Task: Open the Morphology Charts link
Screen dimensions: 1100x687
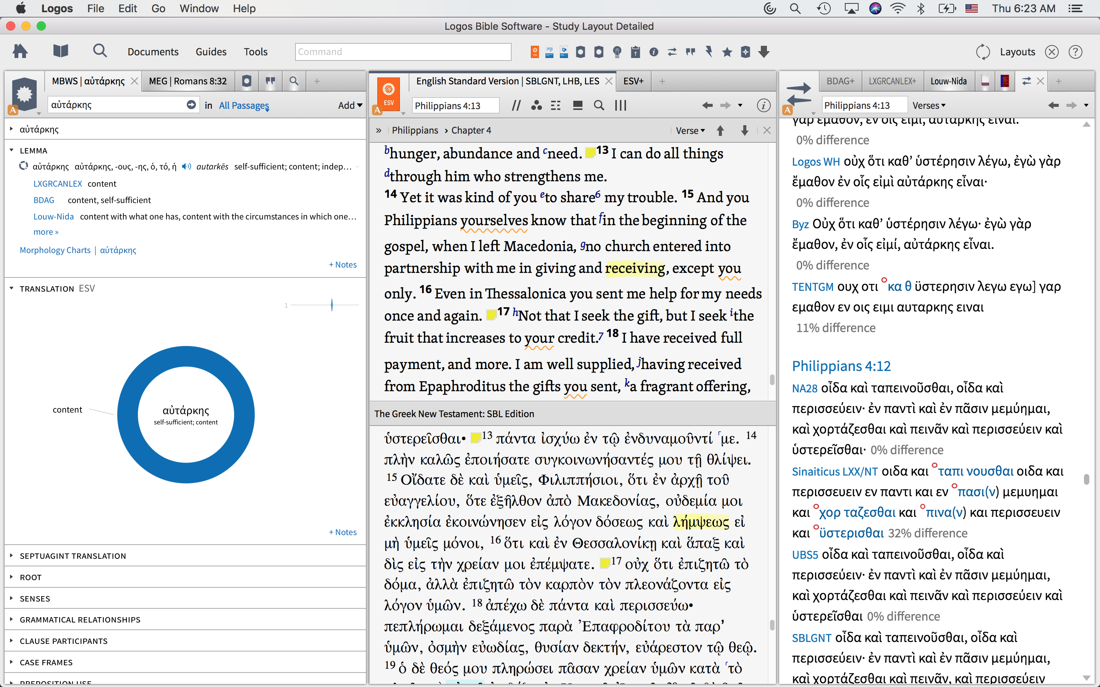Action: [x=55, y=250]
